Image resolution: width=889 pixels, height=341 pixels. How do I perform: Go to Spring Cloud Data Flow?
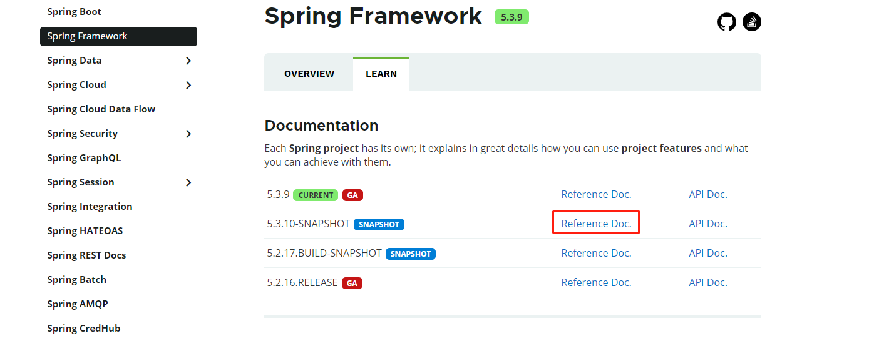pyautogui.click(x=101, y=109)
